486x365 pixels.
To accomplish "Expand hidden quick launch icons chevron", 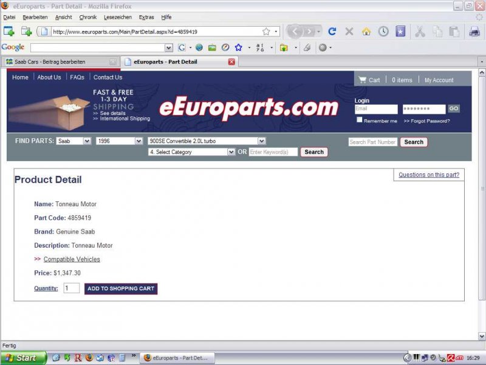I will (134, 355).
